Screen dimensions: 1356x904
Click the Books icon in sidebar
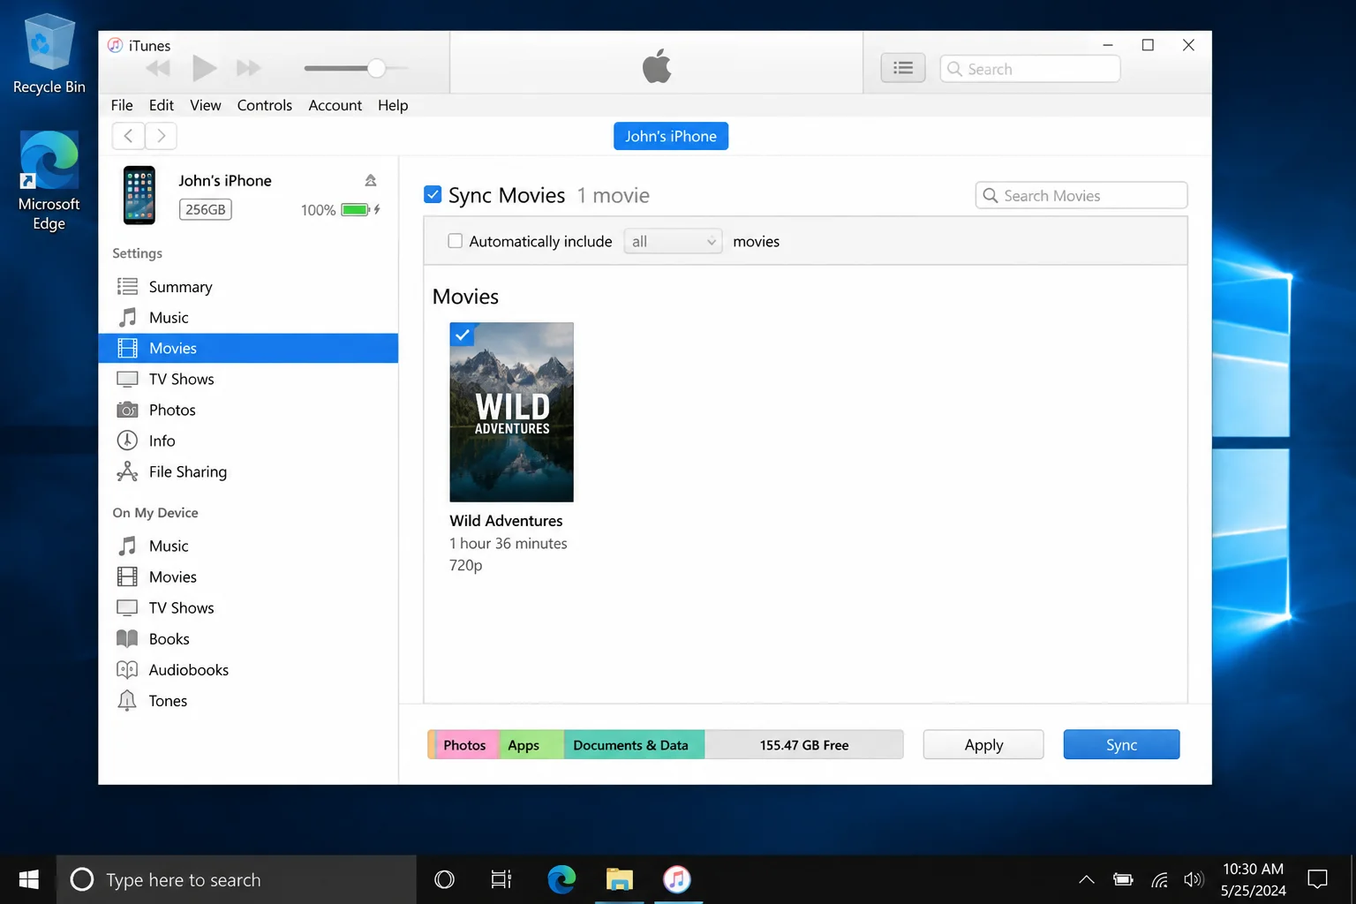tap(128, 638)
